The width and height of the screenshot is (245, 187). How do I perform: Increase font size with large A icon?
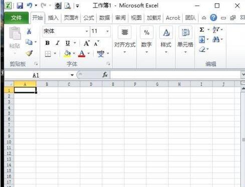click(87, 43)
